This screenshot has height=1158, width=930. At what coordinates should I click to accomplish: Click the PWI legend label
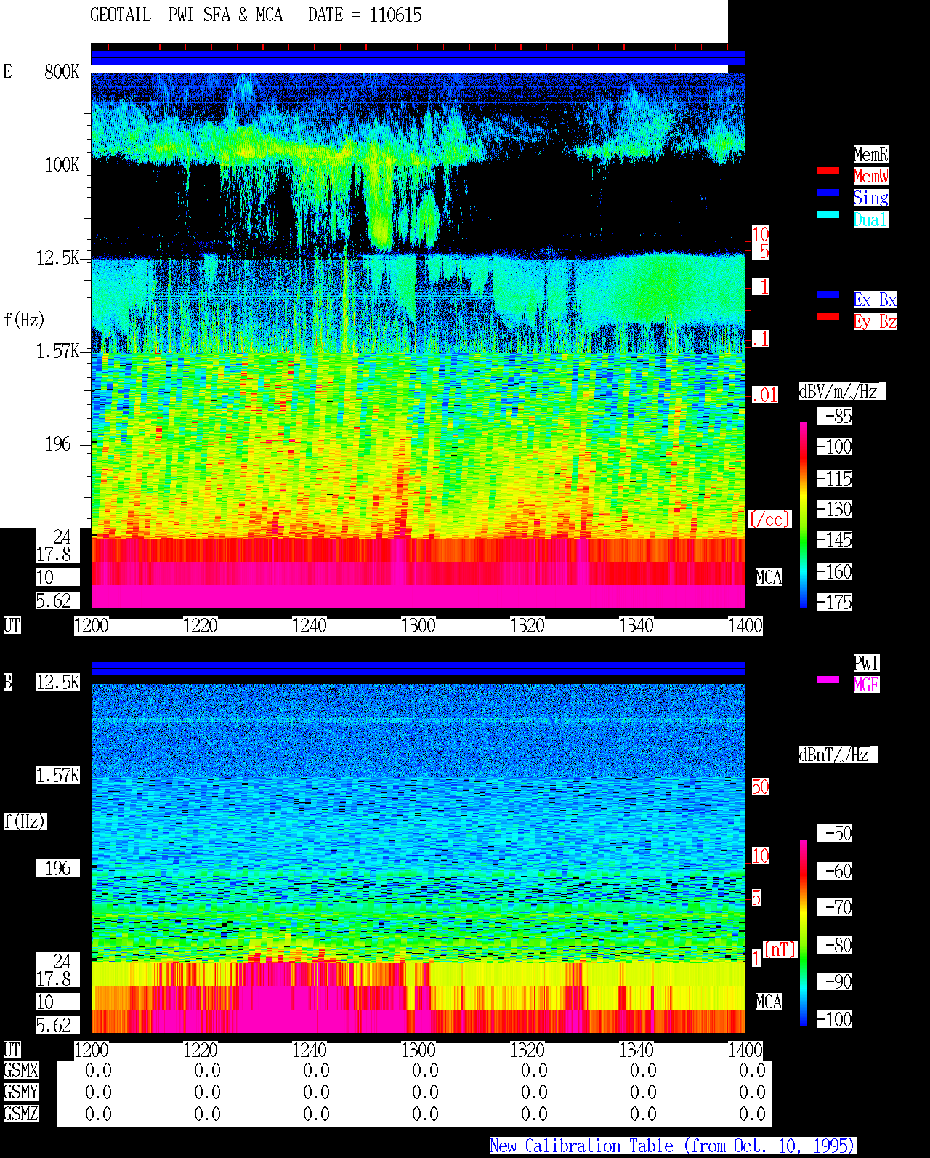(866, 663)
